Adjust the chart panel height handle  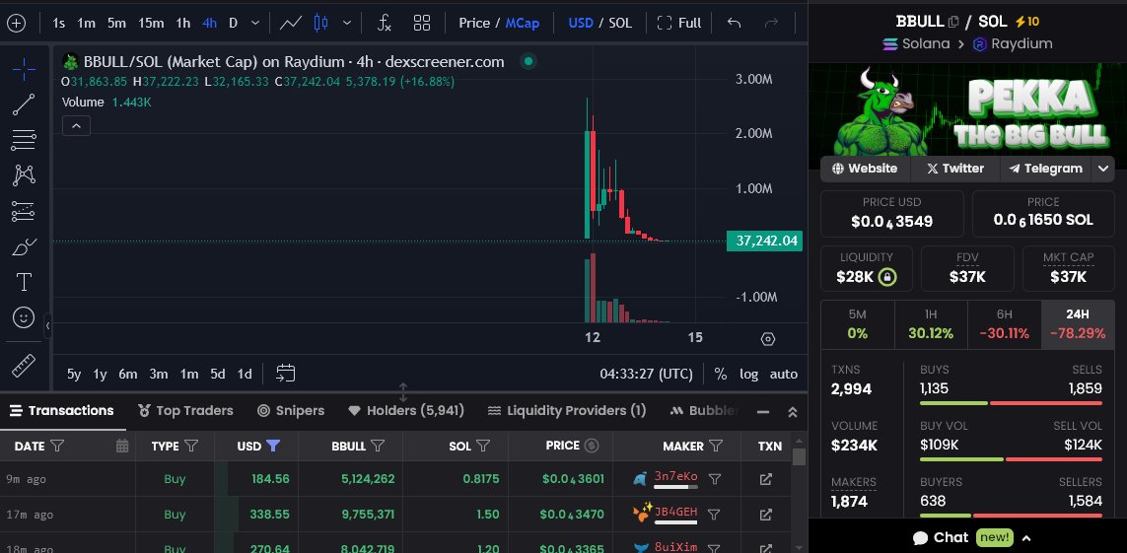point(403,392)
